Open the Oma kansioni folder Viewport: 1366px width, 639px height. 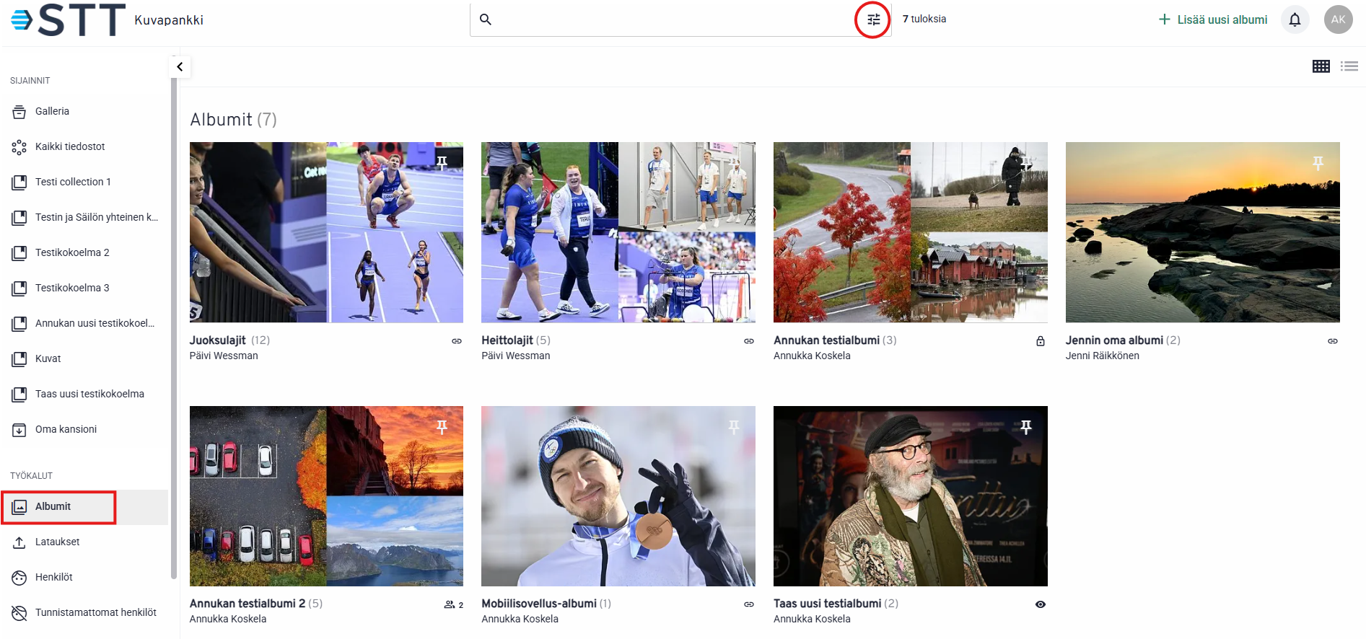click(x=66, y=430)
